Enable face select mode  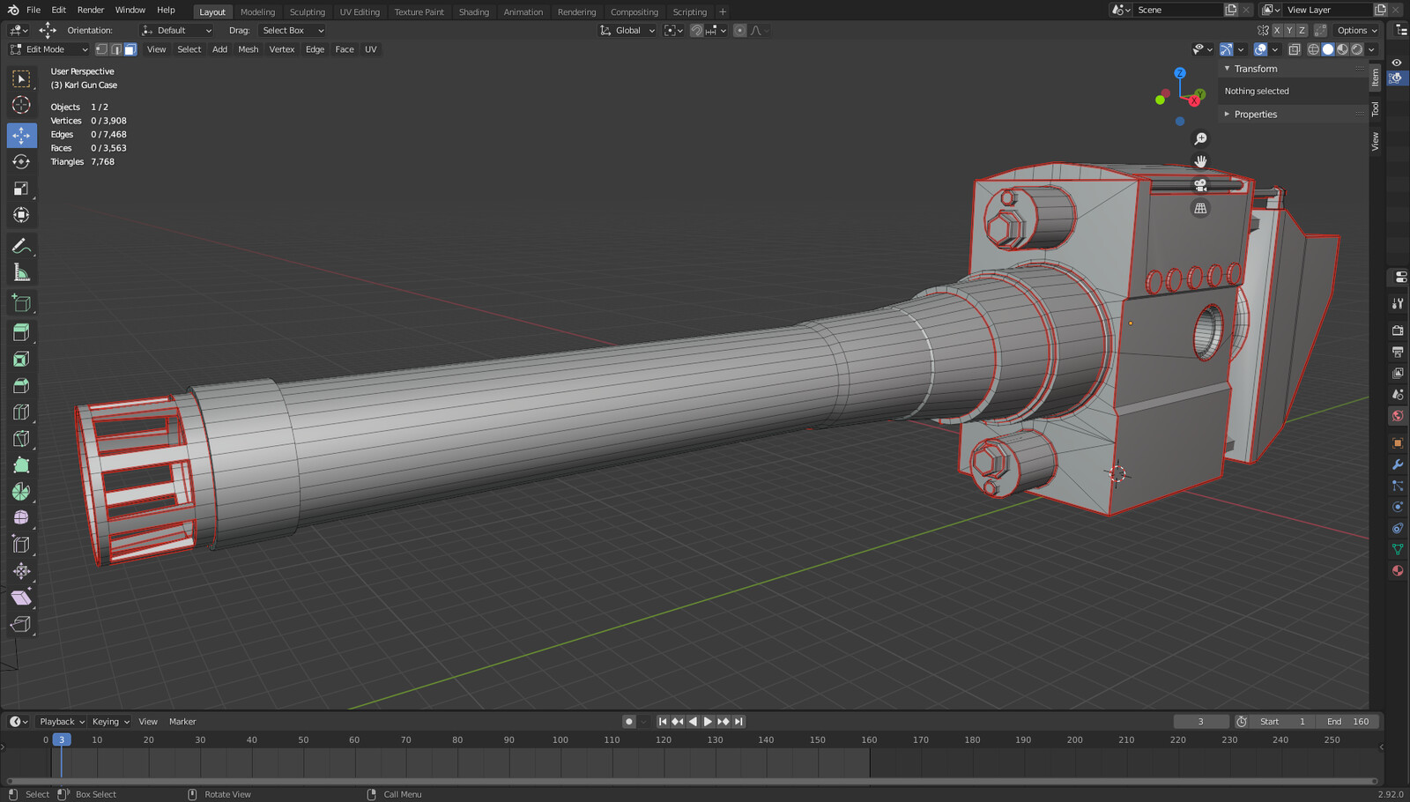130,49
